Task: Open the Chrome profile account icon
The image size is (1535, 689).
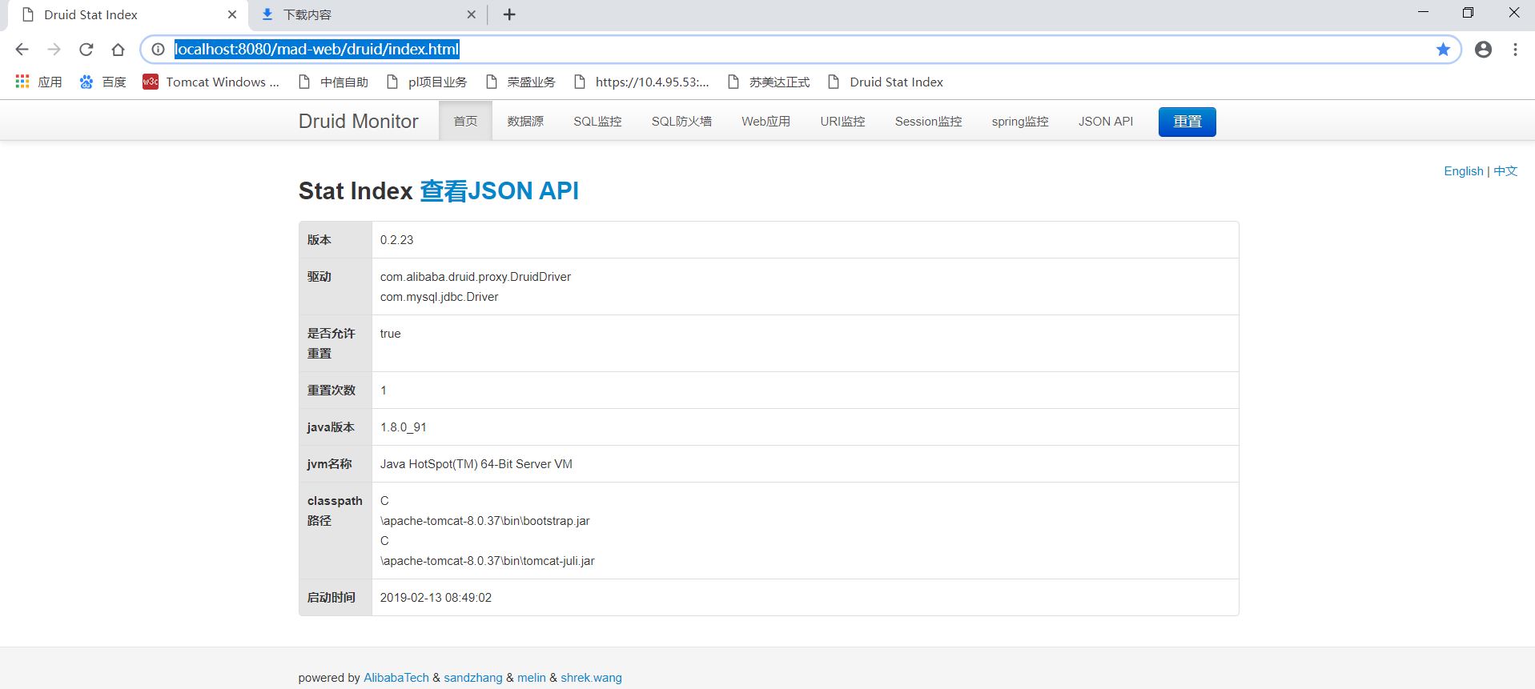Action: pyautogui.click(x=1483, y=50)
